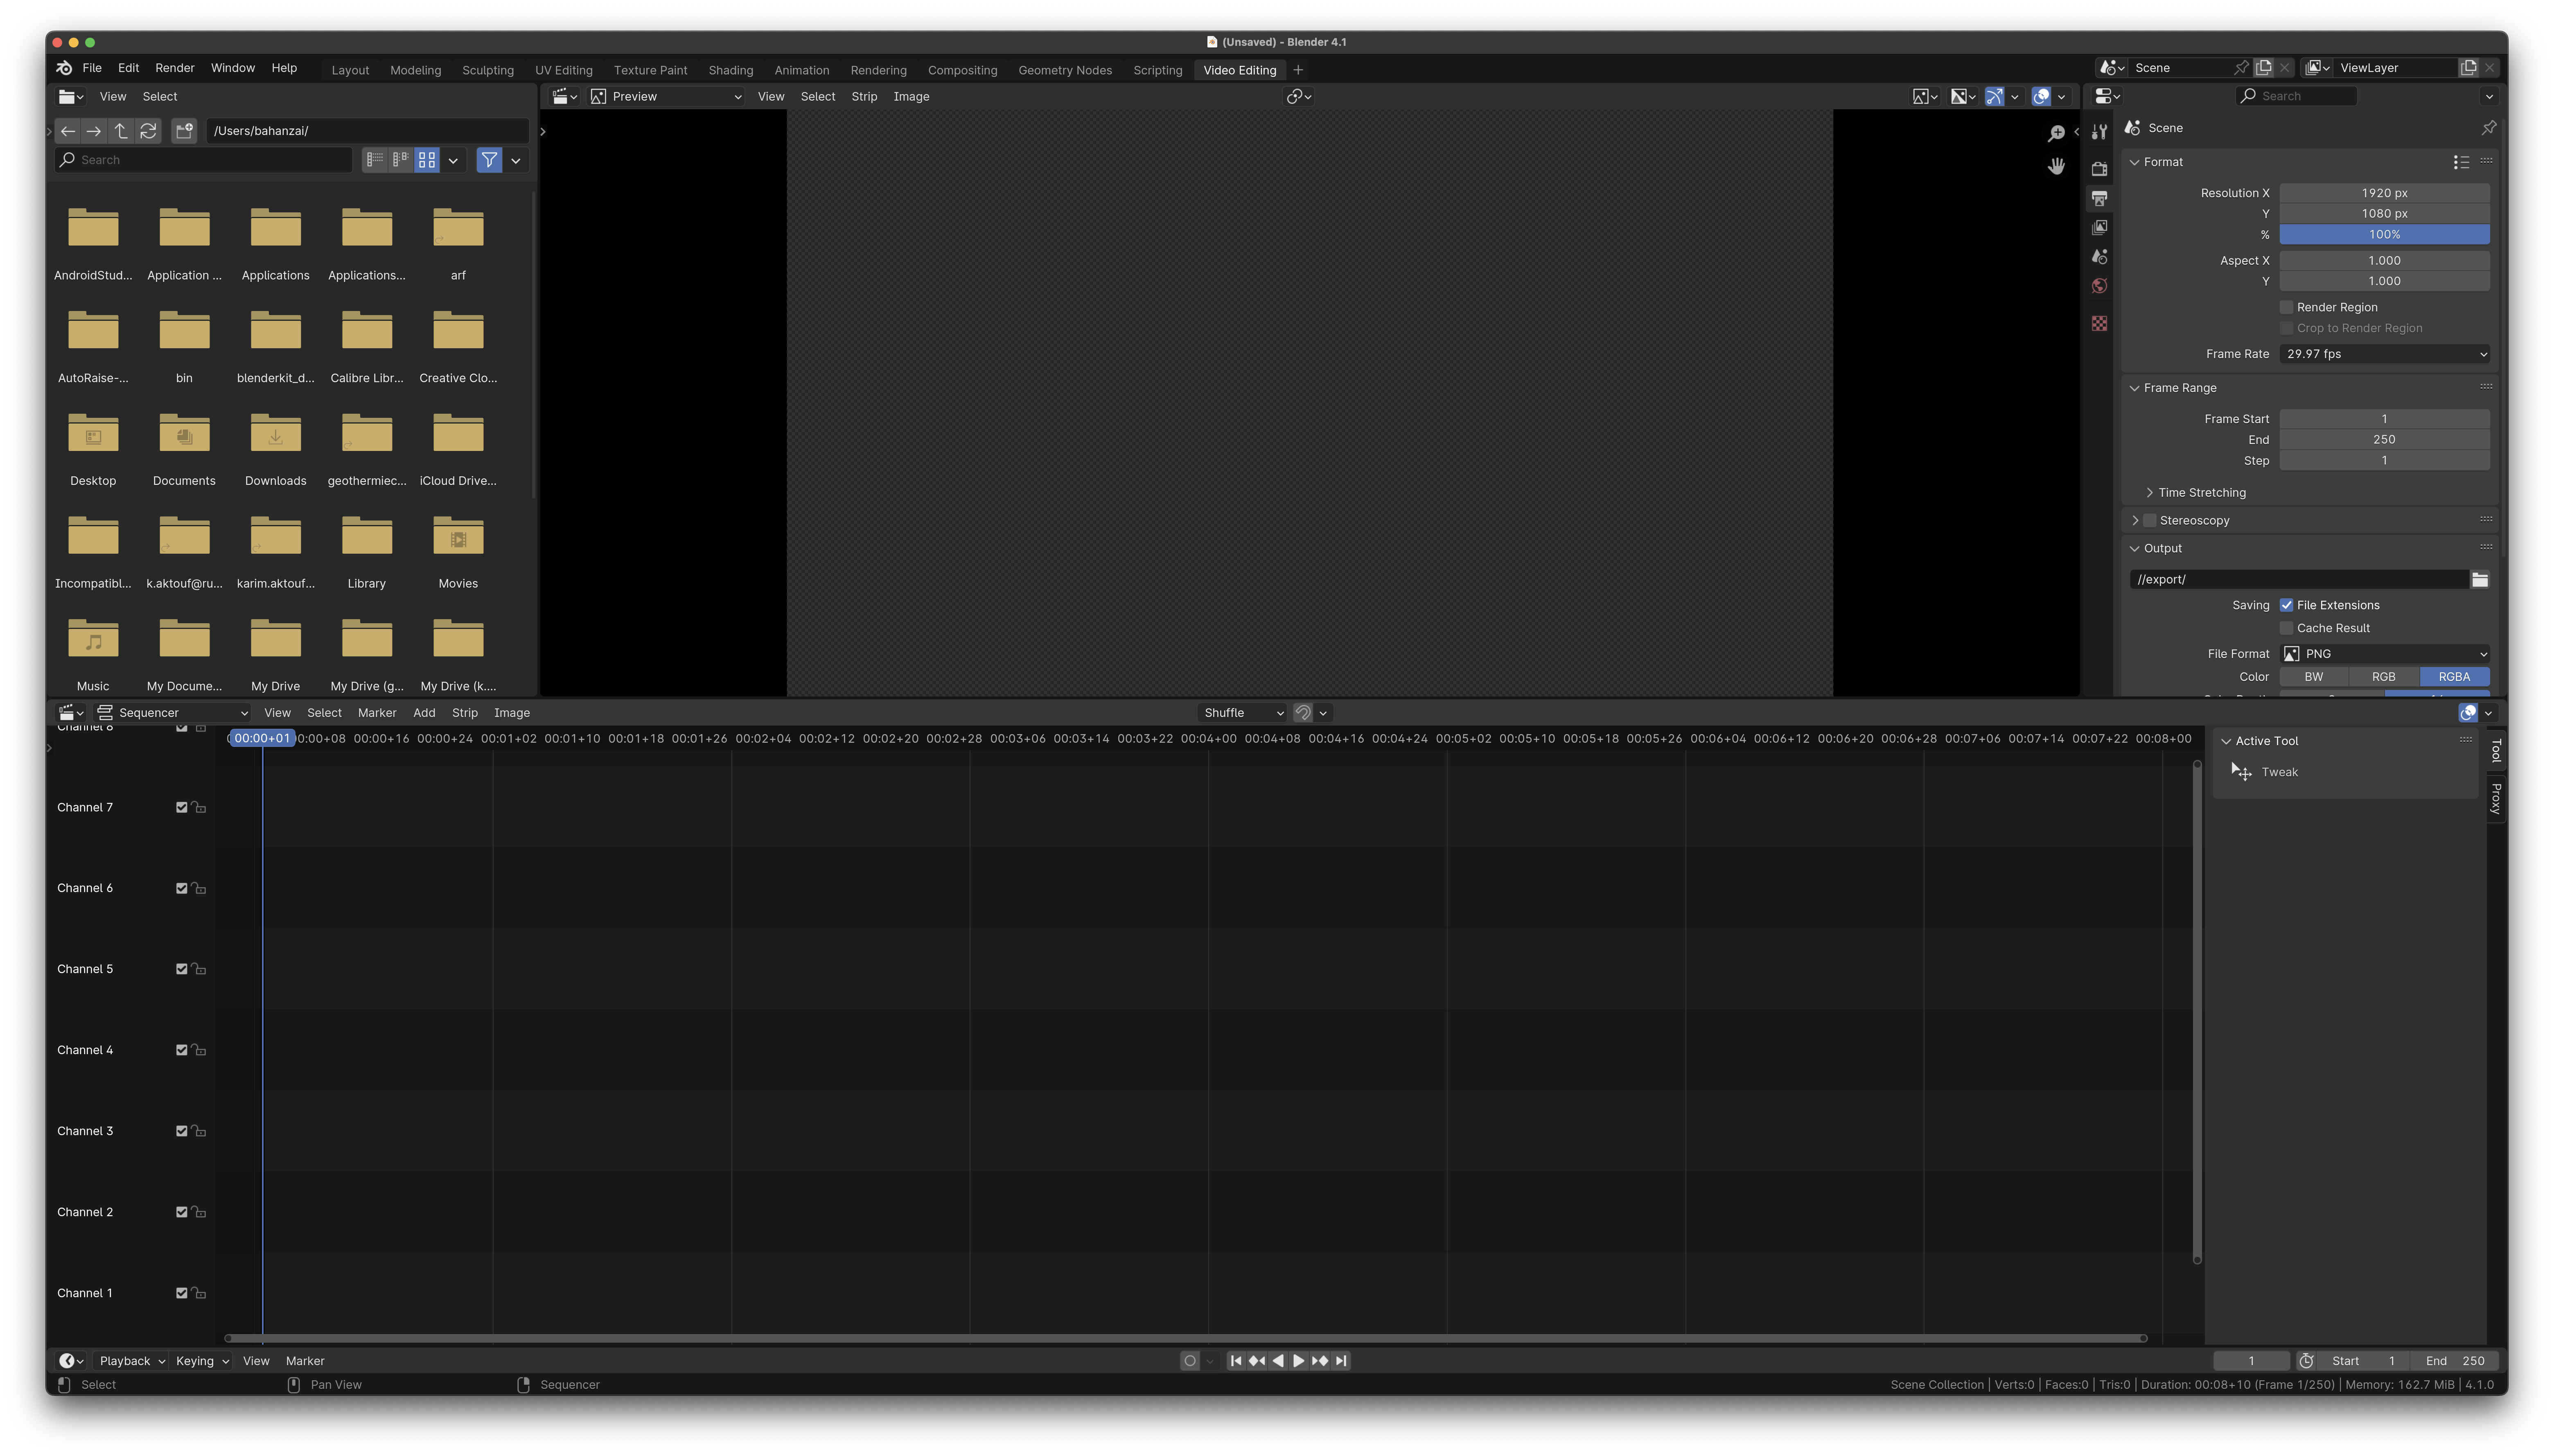The image size is (2554, 1456).
Task: Open sequencer Strip menu
Action: point(465,713)
